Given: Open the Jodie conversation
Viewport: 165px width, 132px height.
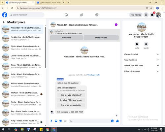Looking at the screenshot, I should pos(22,76).
